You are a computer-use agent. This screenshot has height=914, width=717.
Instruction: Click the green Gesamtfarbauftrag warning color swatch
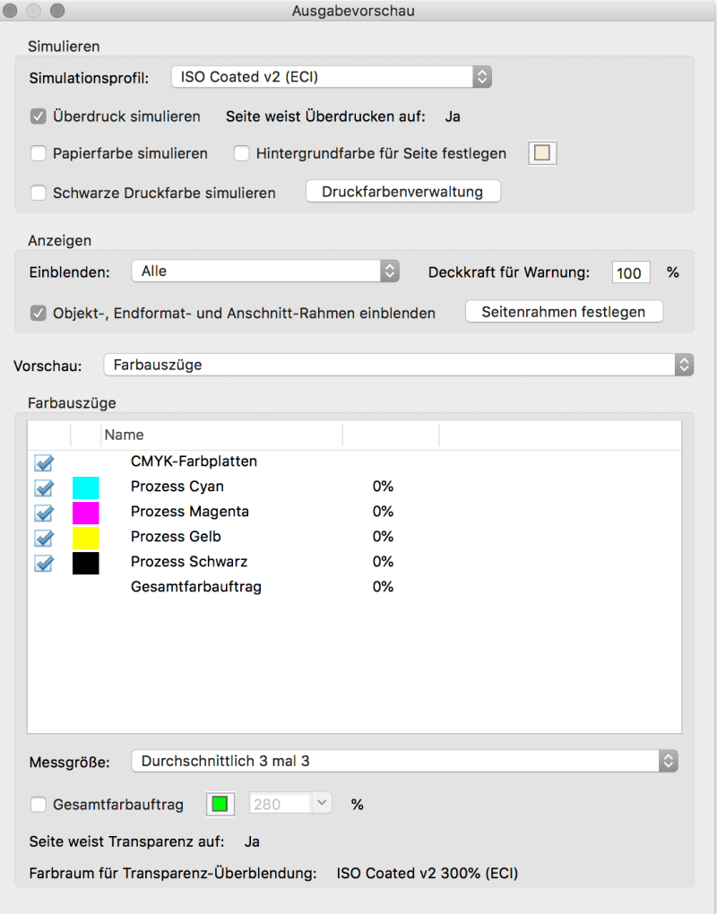pos(220,805)
